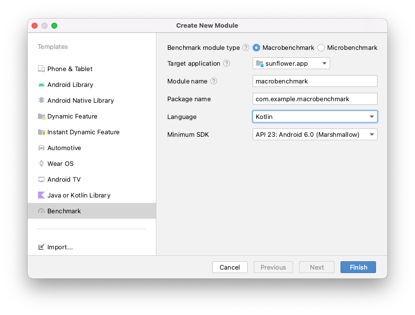This screenshot has width=415, height=315.
Task: Edit the Module name field macrobenchmark
Action: [x=315, y=81]
